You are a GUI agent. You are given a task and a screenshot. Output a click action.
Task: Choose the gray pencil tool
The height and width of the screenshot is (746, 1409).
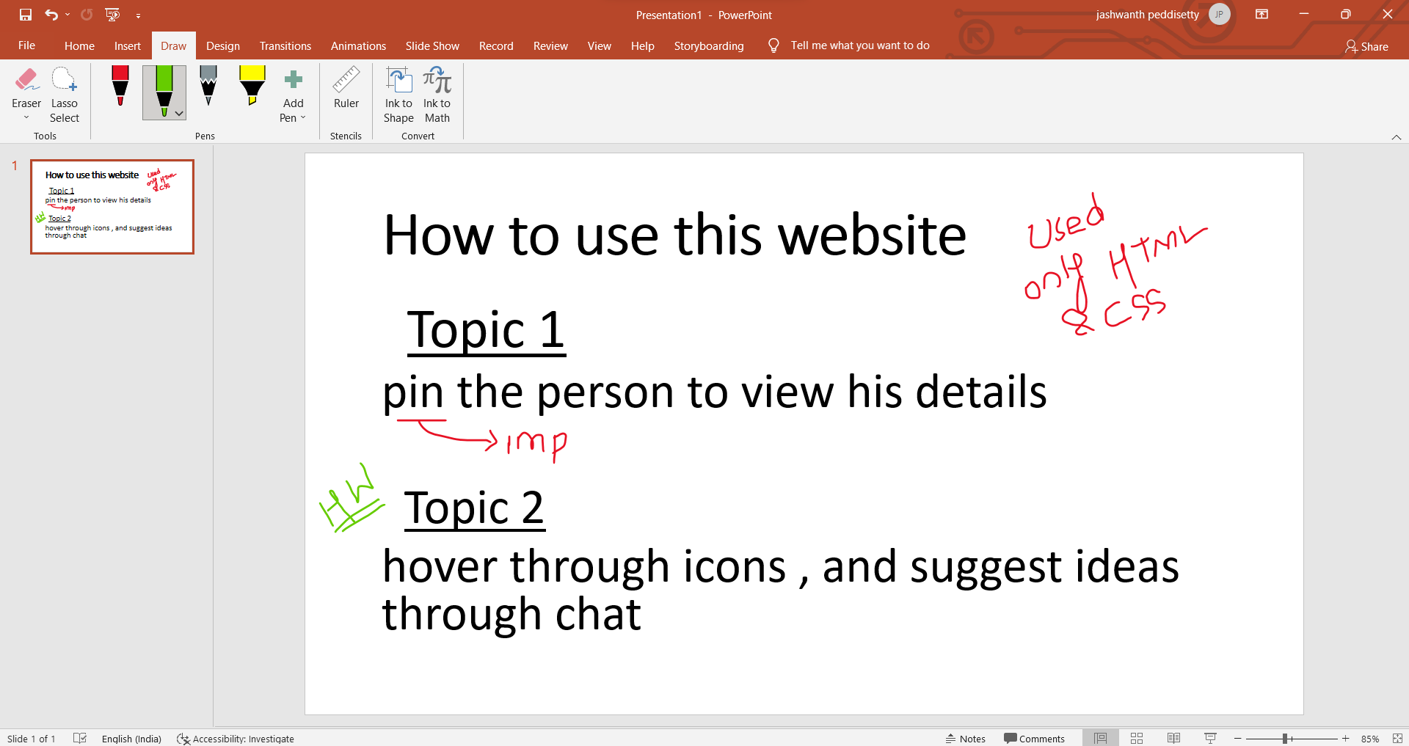[208, 86]
